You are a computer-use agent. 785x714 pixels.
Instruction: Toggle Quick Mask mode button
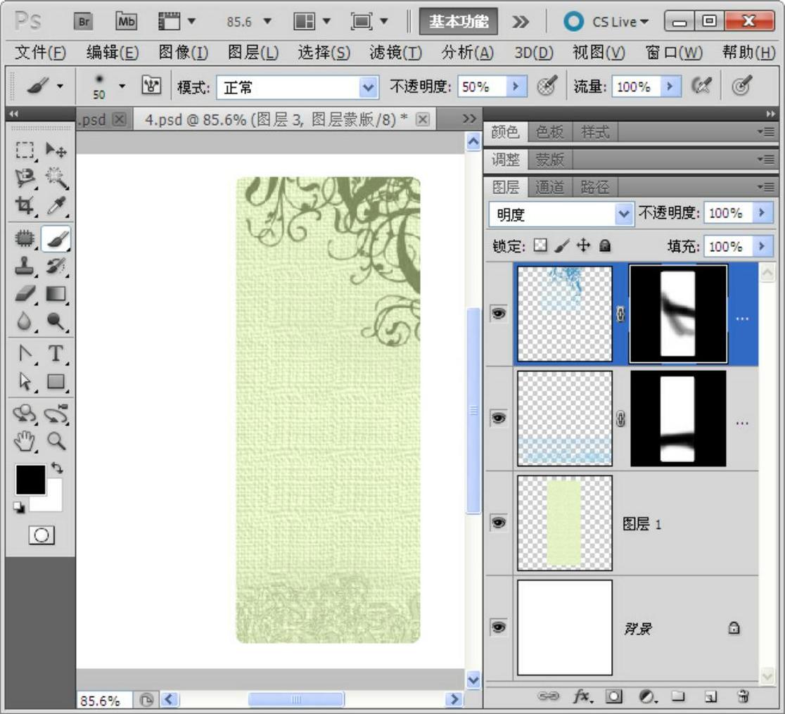pos(41,535)
